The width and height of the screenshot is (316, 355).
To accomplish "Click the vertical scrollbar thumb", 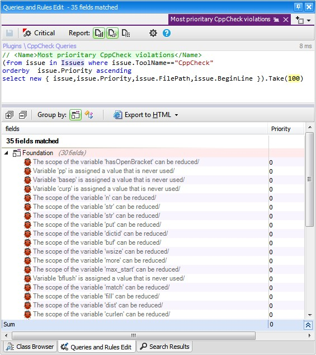I will coord(310,179).
